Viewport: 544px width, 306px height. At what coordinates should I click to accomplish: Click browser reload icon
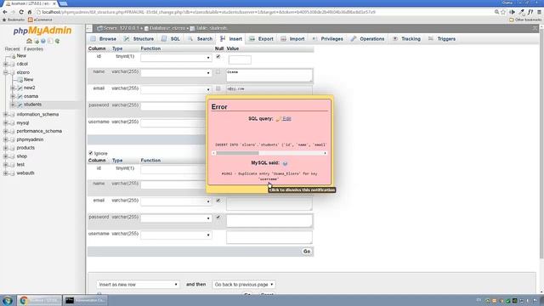coord(21,12)
